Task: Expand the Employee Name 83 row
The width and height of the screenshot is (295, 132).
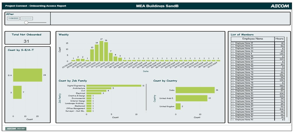Action: pyautogui.click(x=233, y=96)
